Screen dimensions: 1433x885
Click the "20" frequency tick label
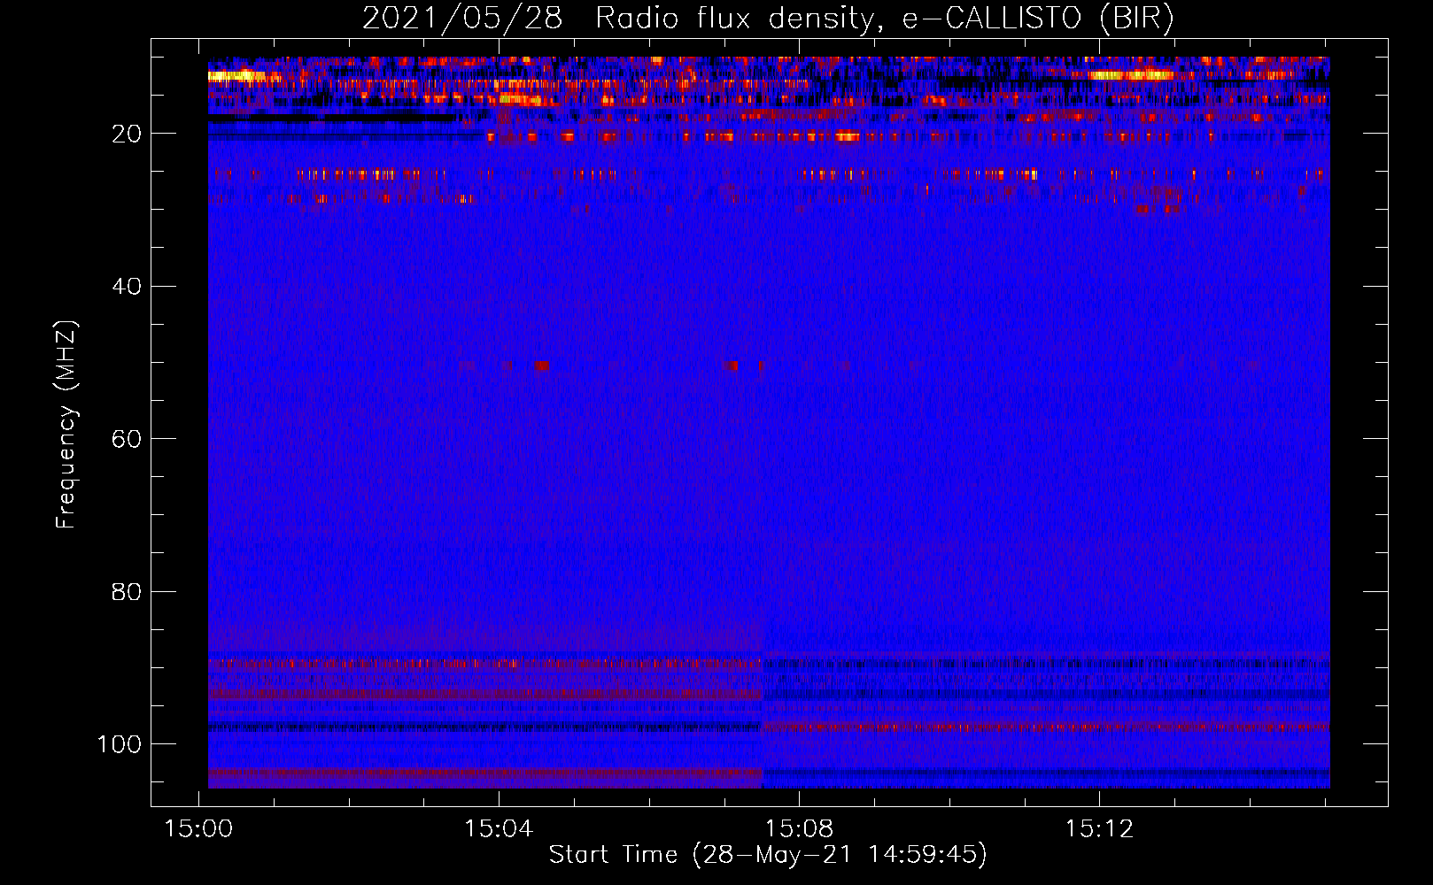point(127,134)
